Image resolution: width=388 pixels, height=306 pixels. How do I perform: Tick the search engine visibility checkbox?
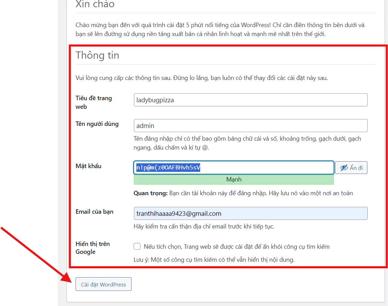pyautogui.click(x=137, y=246)
